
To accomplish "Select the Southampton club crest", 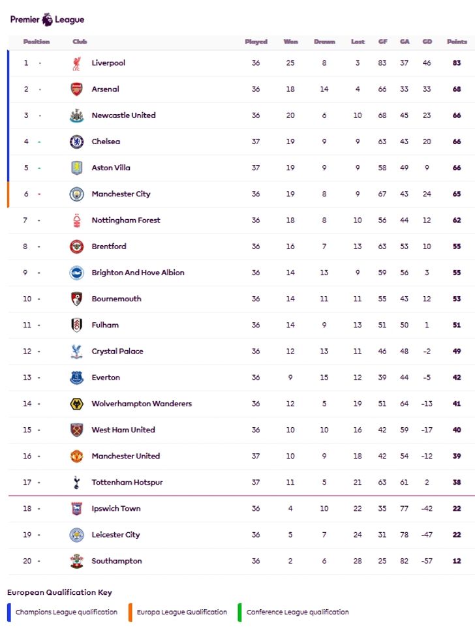I will 76,561.
